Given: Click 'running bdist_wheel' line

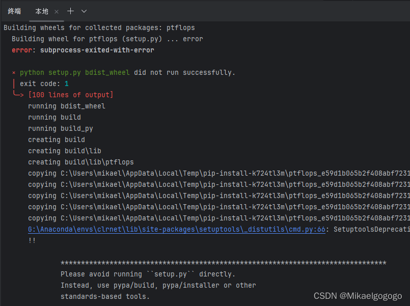Looking at the screenshot, I should (x=67, y=106).
